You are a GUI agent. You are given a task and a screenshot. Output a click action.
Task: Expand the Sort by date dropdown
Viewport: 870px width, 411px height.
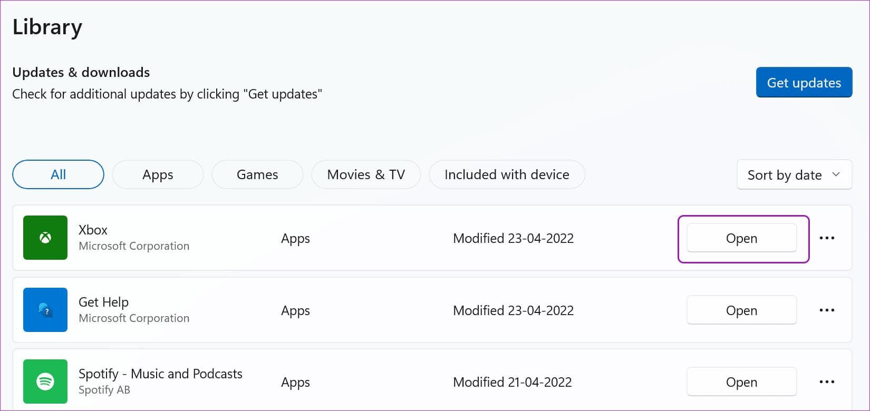tap(794, 174)
